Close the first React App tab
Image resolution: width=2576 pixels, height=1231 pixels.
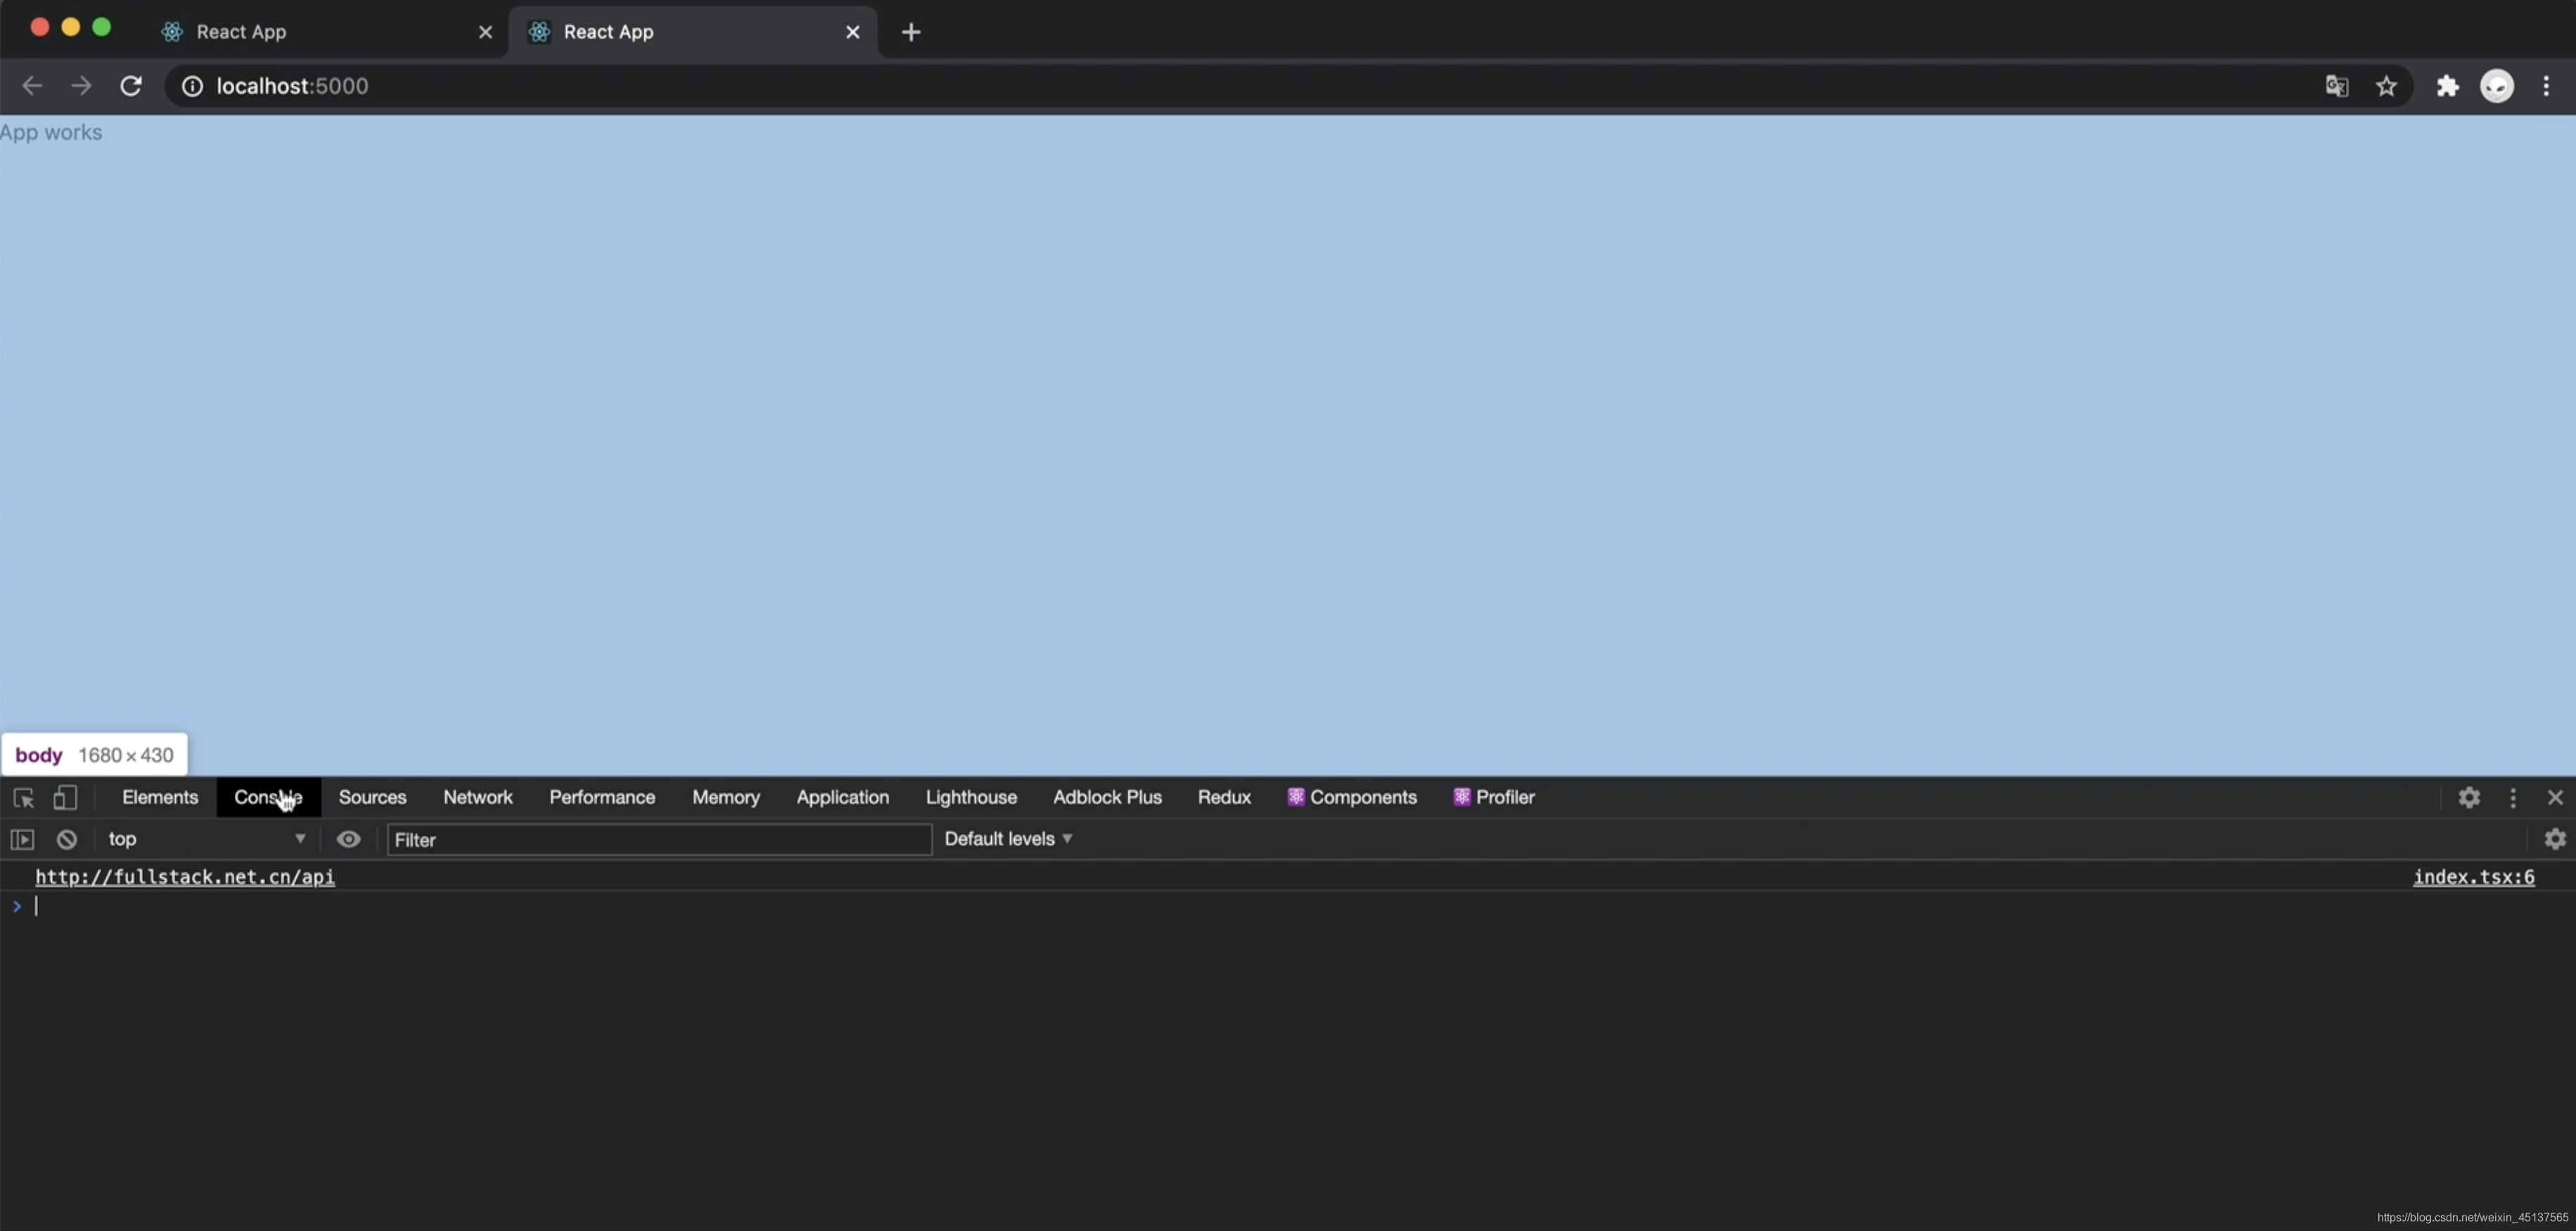[485, 32]
